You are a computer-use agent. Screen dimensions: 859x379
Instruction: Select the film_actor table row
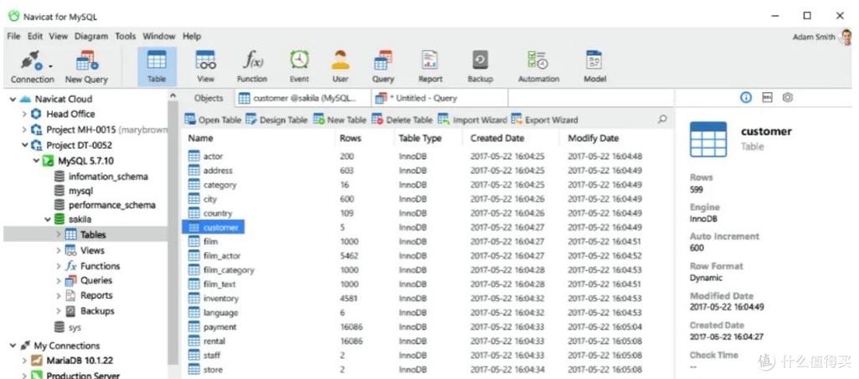point(427,256)
